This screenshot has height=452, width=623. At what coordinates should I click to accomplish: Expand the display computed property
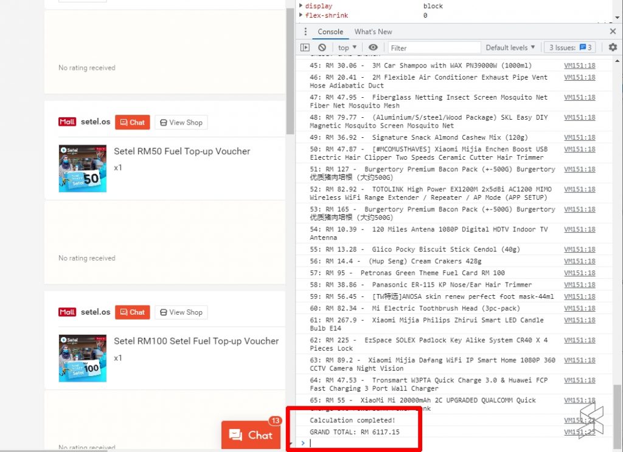301,6
